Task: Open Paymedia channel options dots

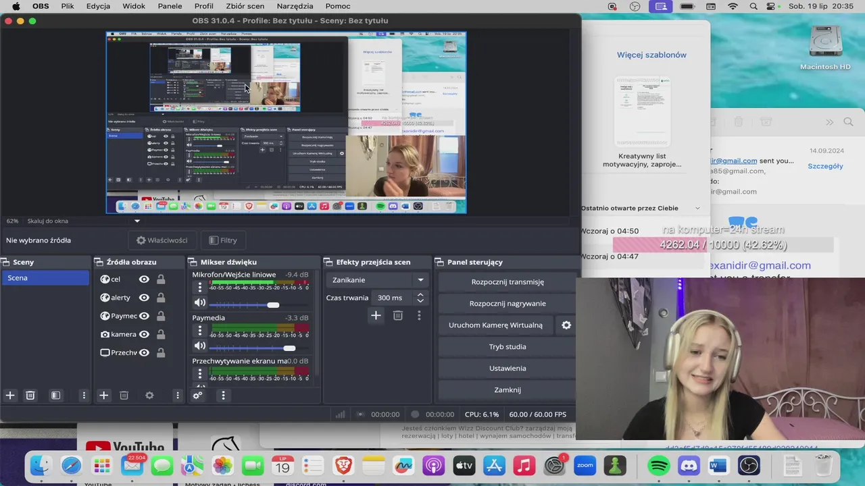Action: point(200,331)
